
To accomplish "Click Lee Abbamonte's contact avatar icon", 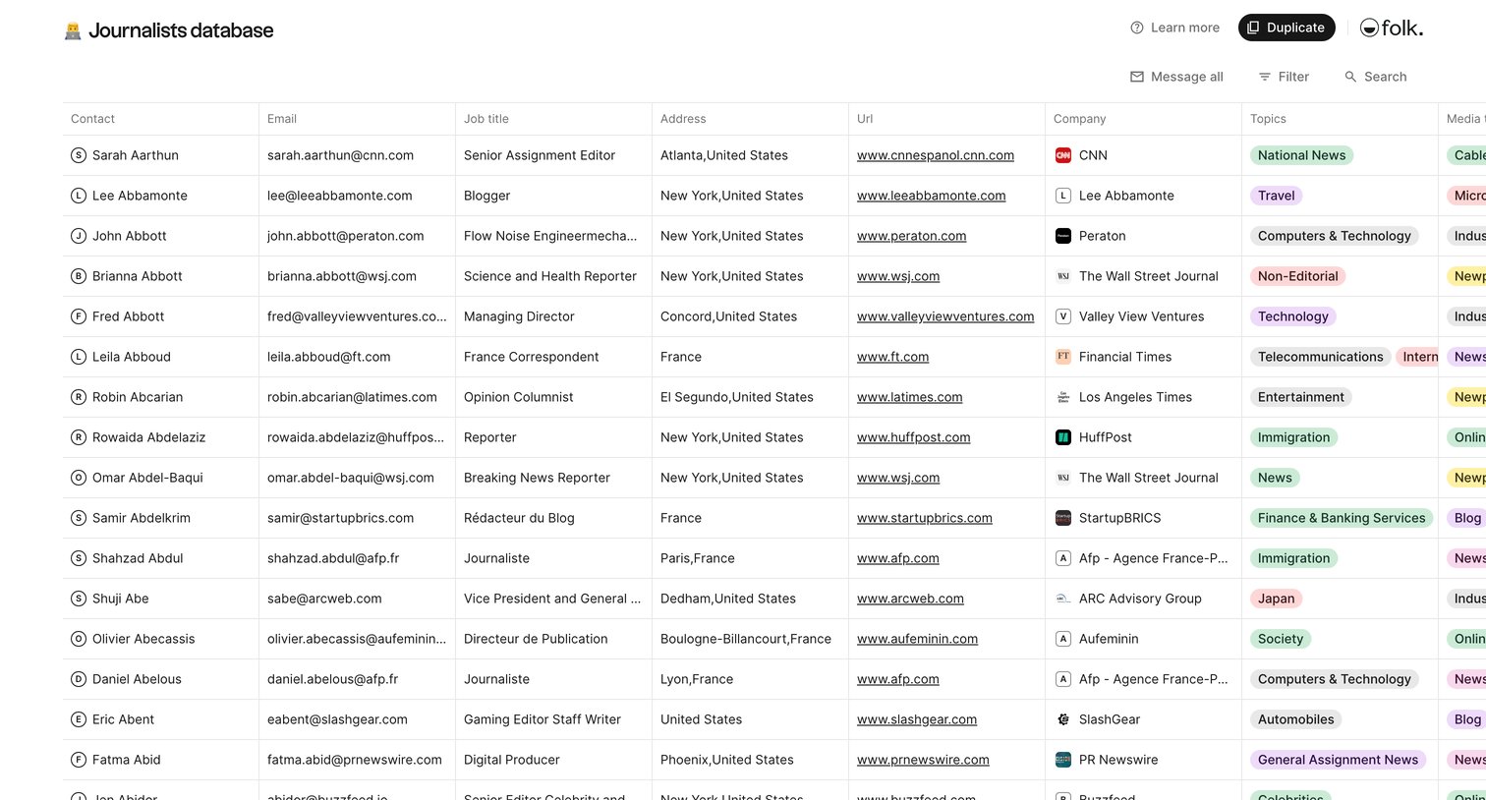I will [79, 196].
